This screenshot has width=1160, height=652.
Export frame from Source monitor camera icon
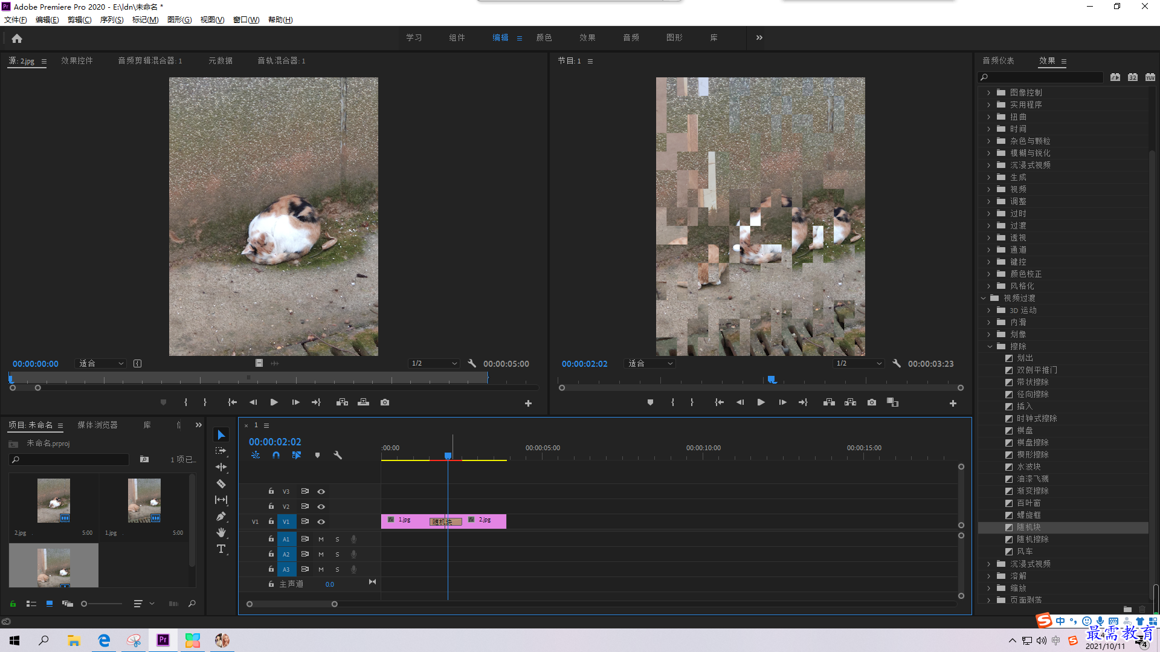385,402
